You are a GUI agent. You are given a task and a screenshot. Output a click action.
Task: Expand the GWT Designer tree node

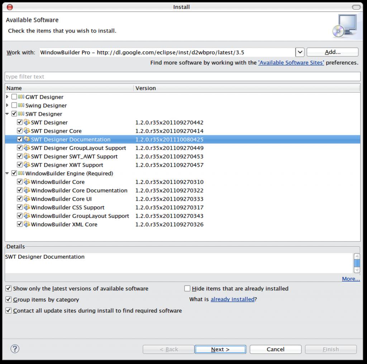pos(7,97)
